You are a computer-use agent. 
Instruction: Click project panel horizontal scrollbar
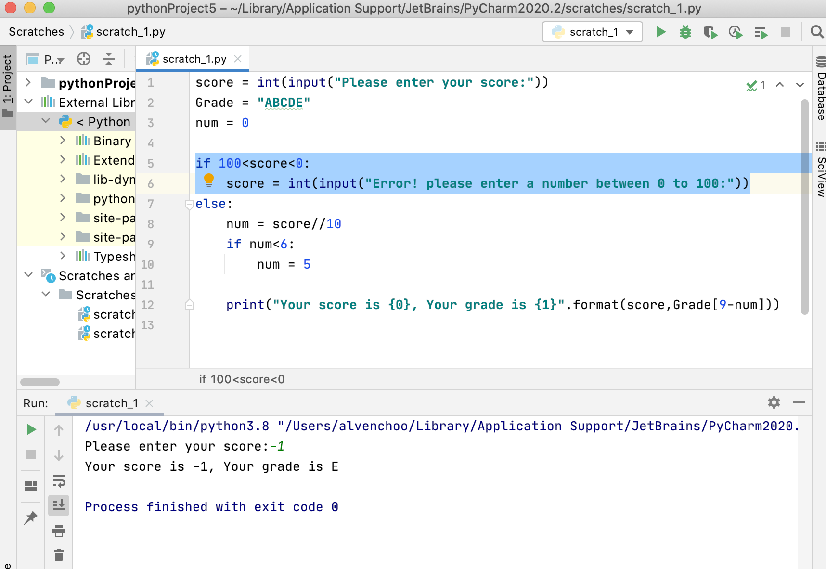(x=40, y=382)
